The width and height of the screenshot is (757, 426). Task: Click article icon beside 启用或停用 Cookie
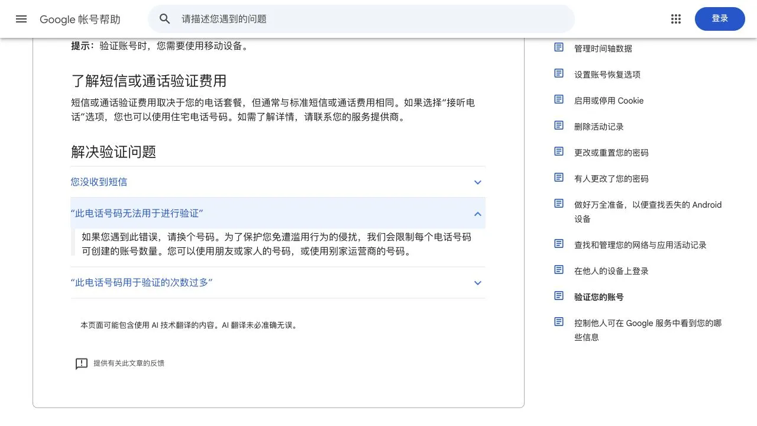(x=559, y=99)
